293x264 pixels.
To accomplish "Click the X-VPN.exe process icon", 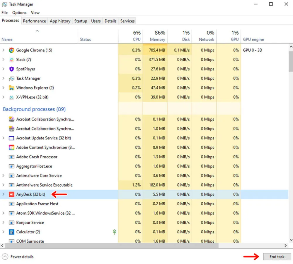I will [11, 97].
